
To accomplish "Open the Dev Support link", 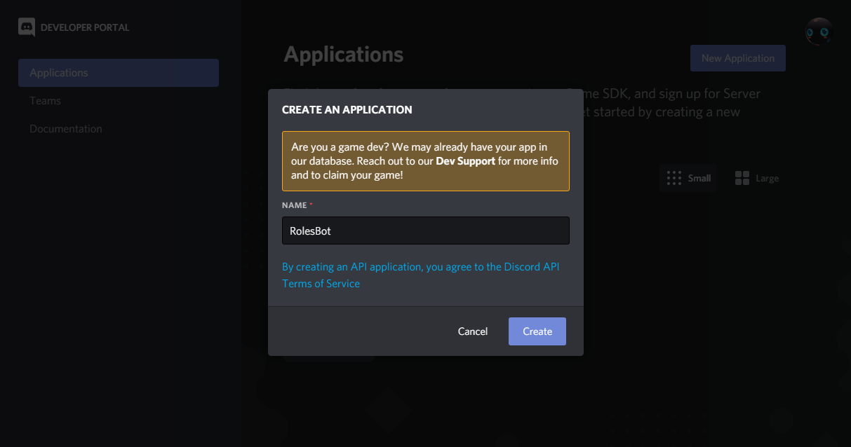I will 467,160.
